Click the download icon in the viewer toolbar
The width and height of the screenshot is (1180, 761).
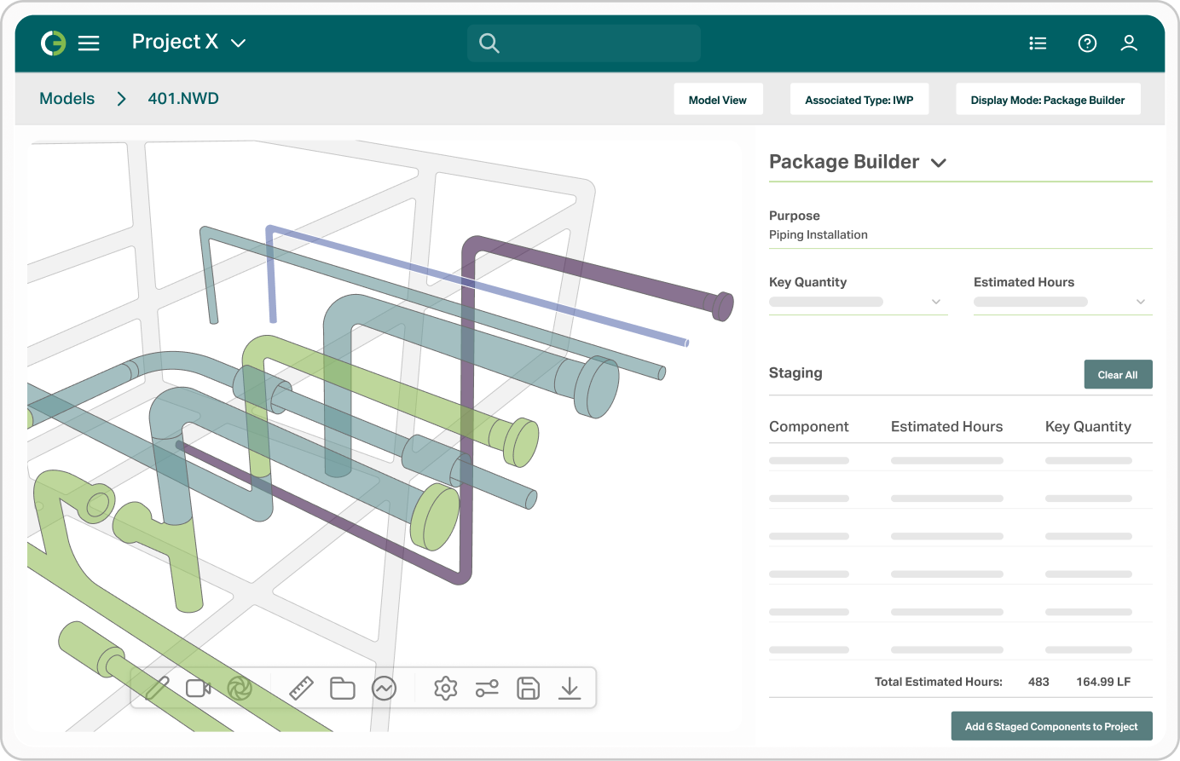point(570,688)
